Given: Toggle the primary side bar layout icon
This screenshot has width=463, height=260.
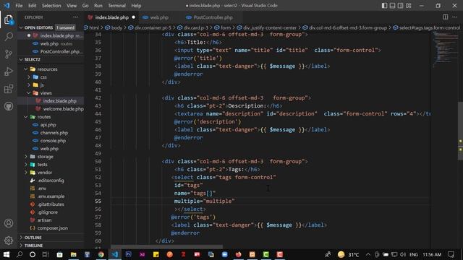Looking at the screenshot, I should pos(384,6).
